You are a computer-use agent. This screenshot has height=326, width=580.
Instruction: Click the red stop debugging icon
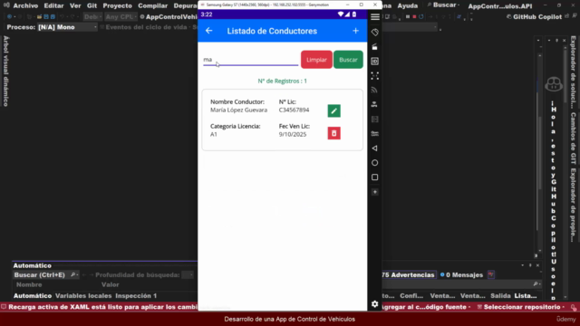click(x=414, y=16)
